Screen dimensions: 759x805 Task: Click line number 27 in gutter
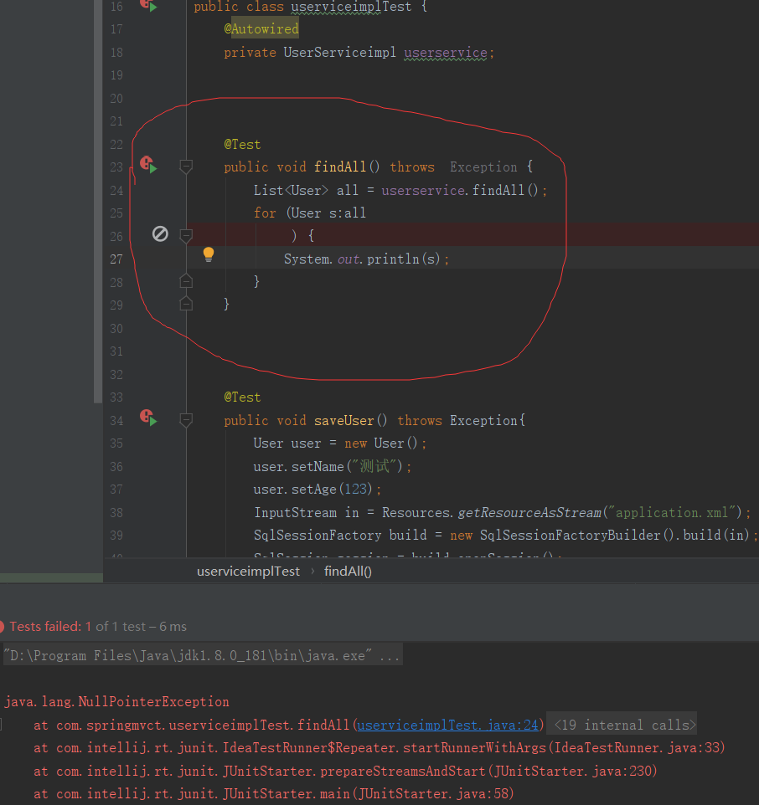click(116, 259)
